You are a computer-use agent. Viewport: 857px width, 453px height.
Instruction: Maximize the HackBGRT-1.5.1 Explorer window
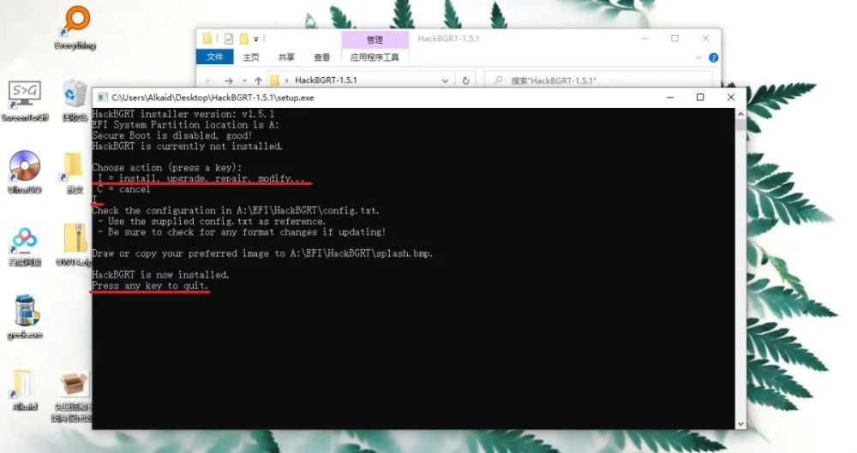coord(675,39)
